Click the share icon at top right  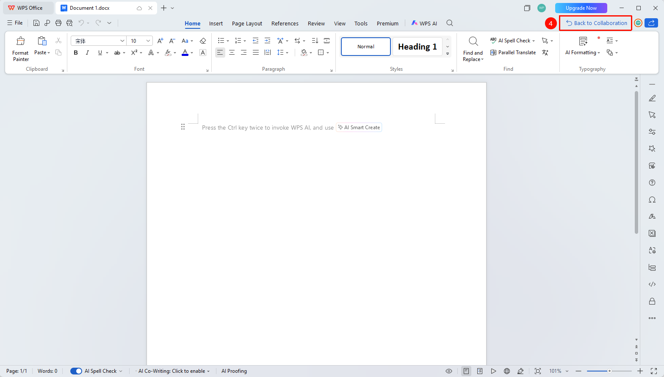[x=651, y=23]
